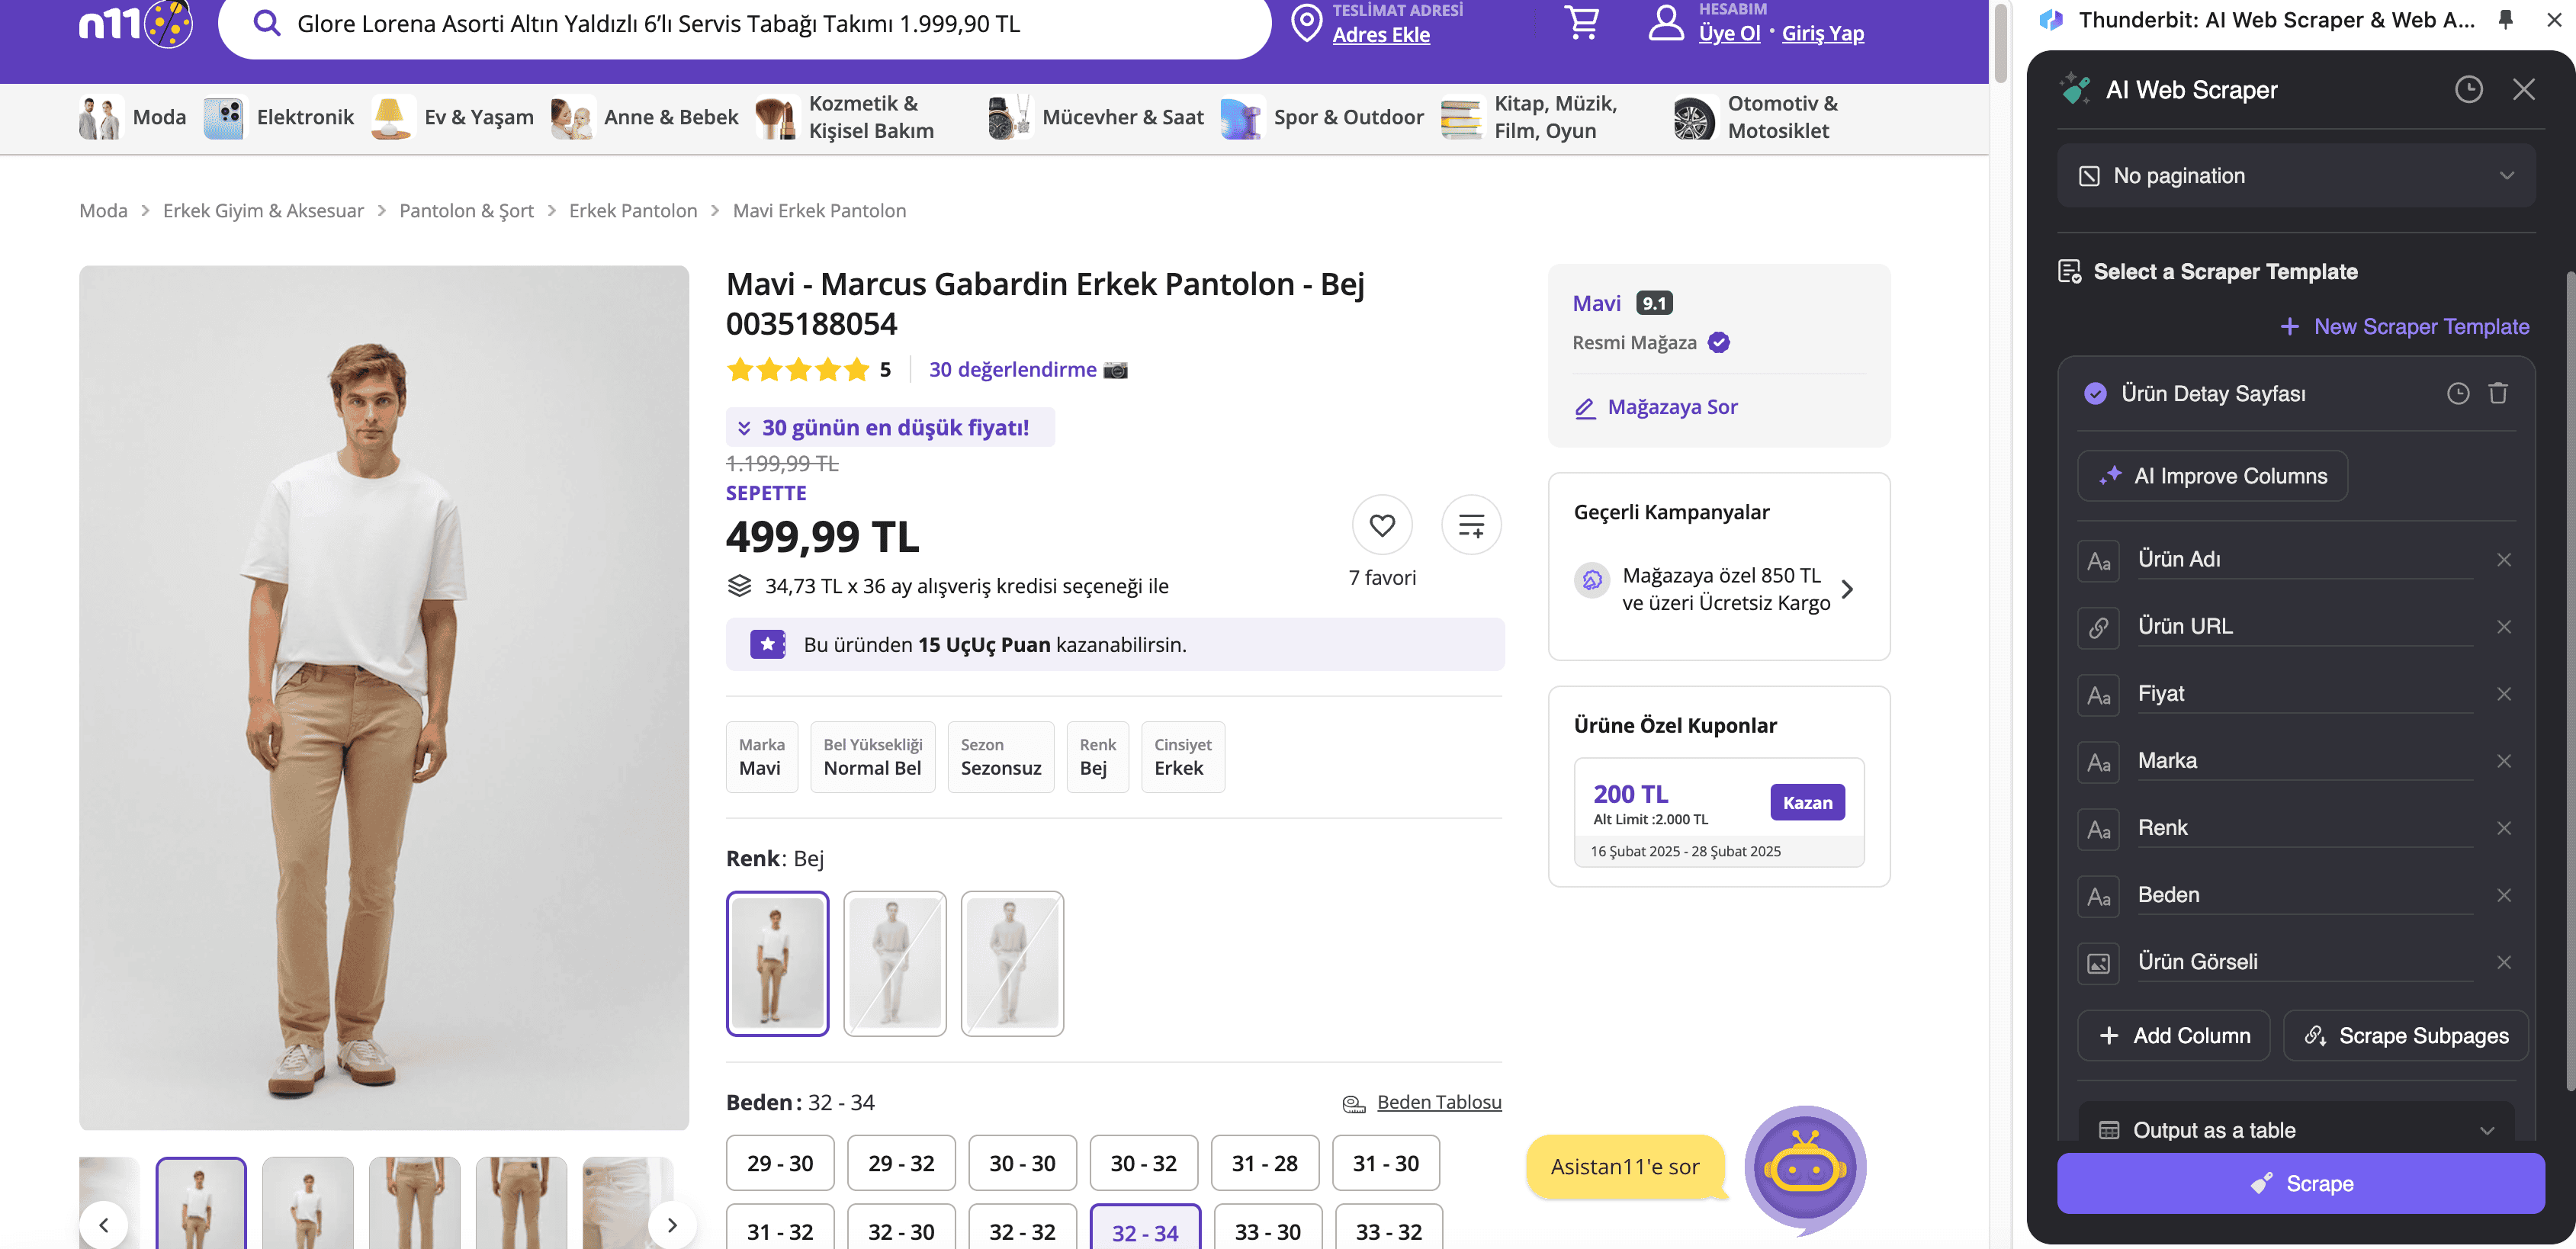The image size is (2576, 1249).
Task: Add product to favorites with heart icon
Action: click(x=1382, y=525)
